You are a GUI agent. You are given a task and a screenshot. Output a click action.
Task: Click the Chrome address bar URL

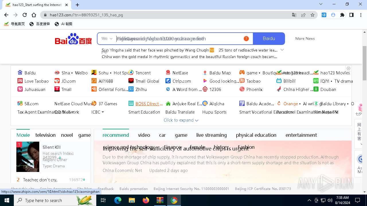(x=86, y=15)
